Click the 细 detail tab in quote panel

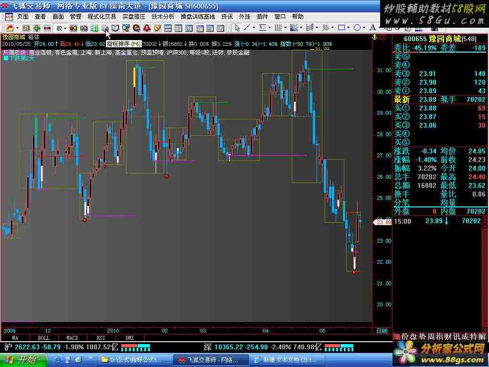[x=396, y=336]
